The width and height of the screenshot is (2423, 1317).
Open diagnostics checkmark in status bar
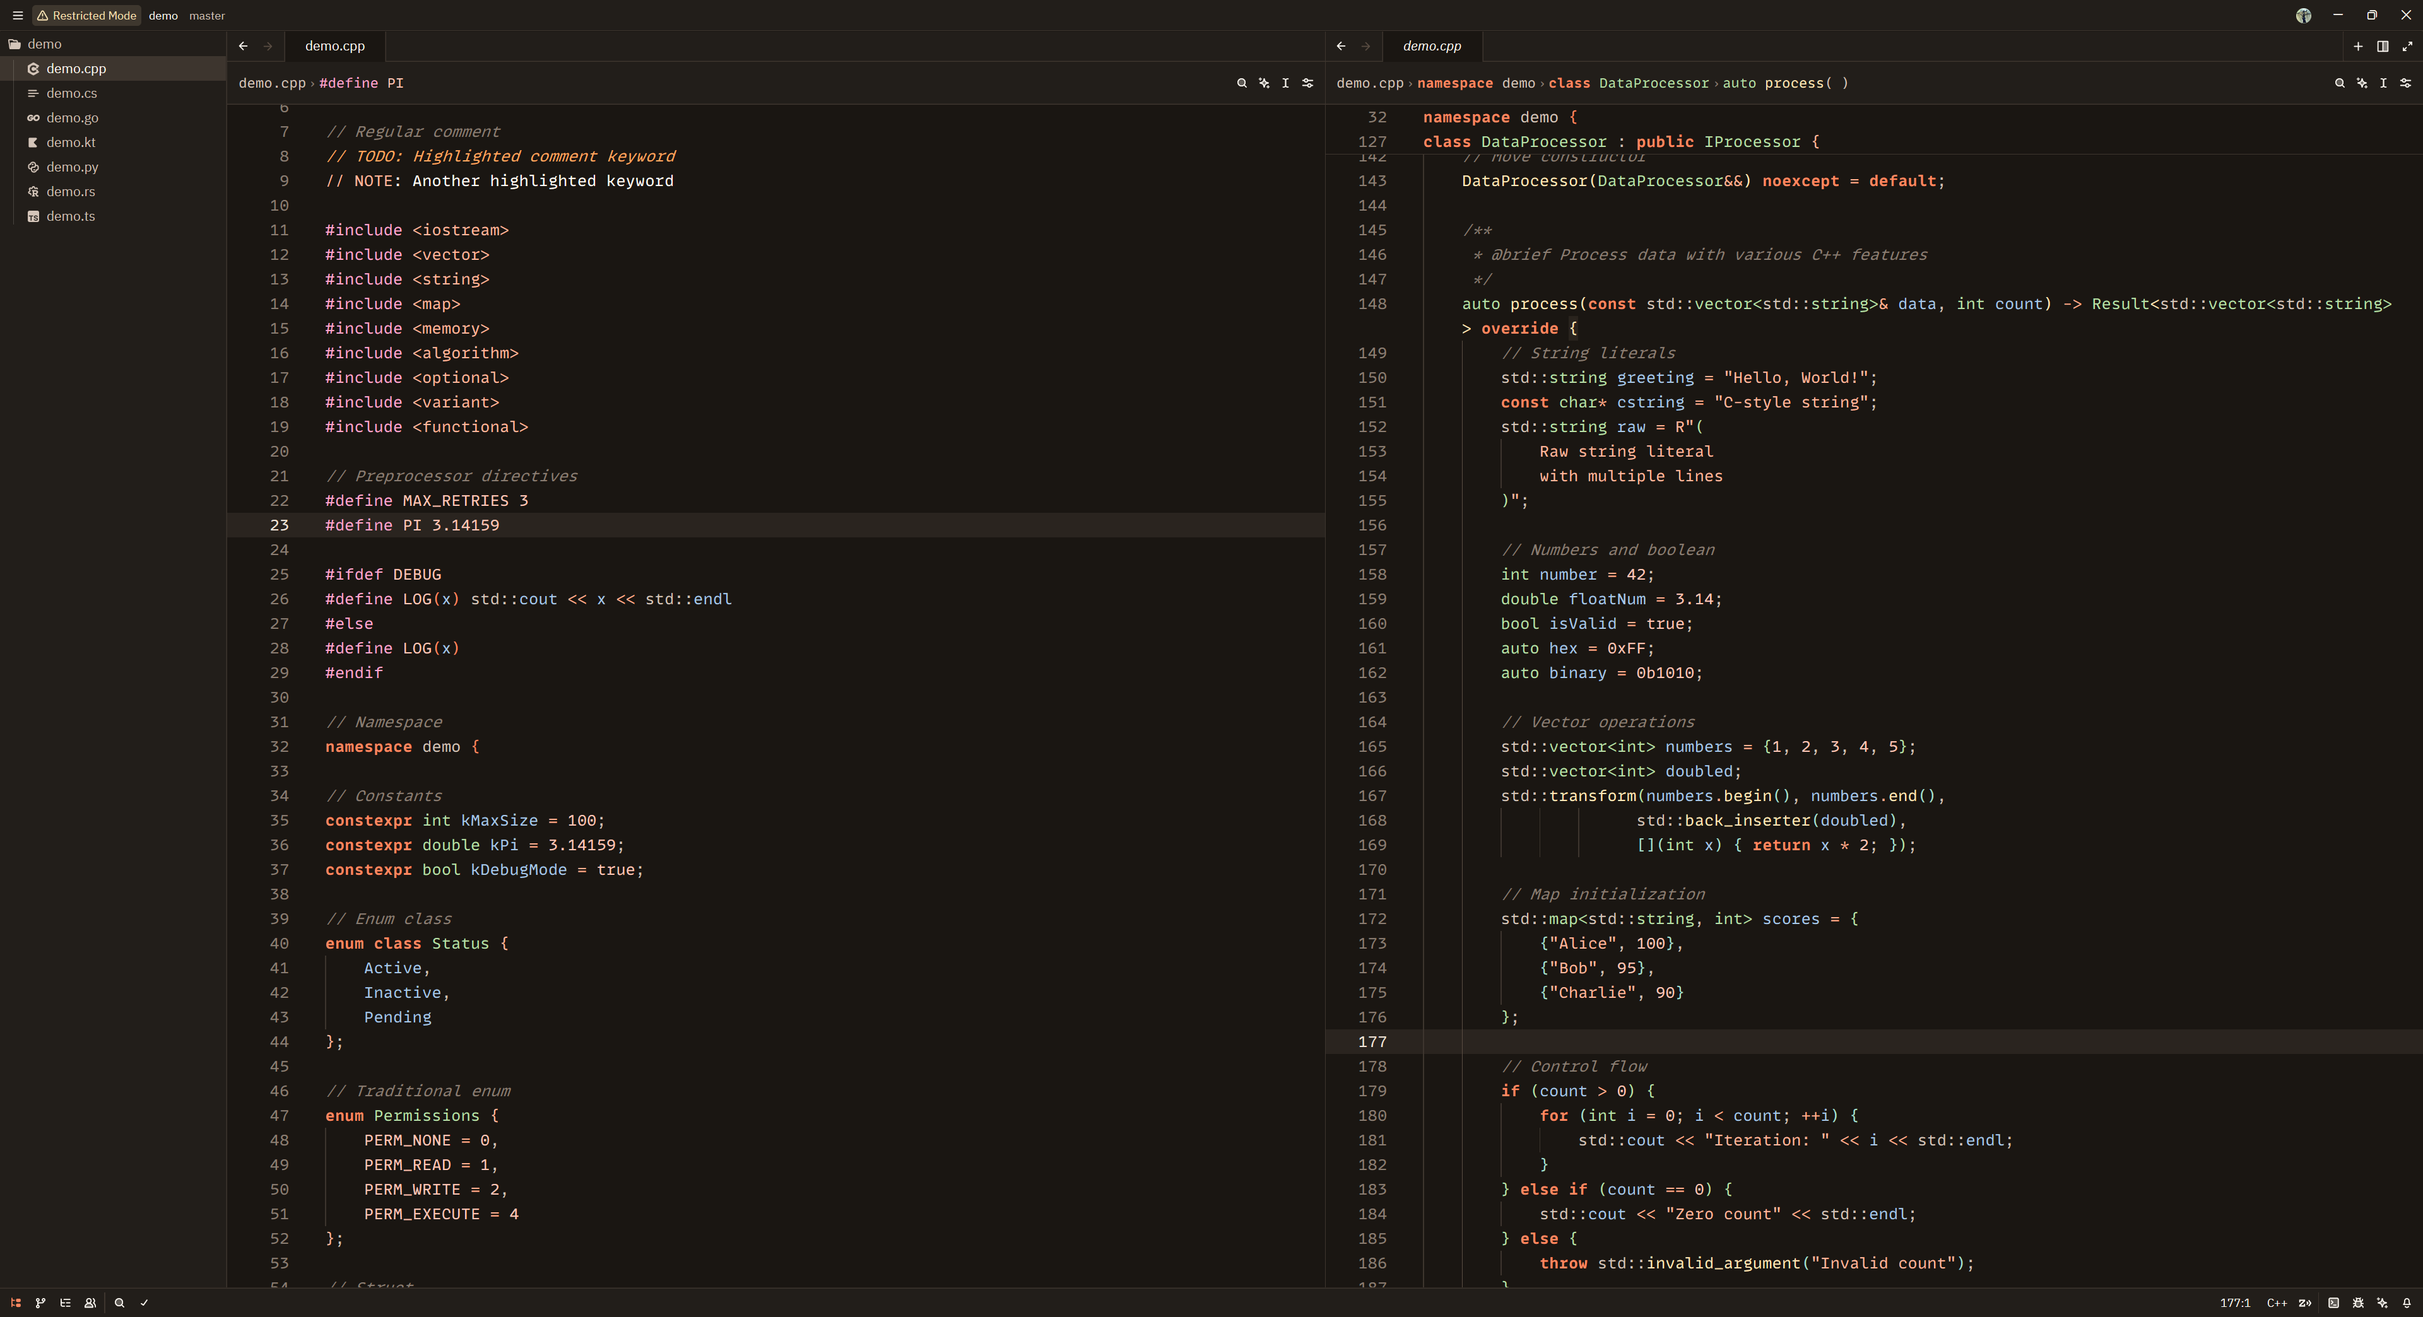tap(144, 1303)
